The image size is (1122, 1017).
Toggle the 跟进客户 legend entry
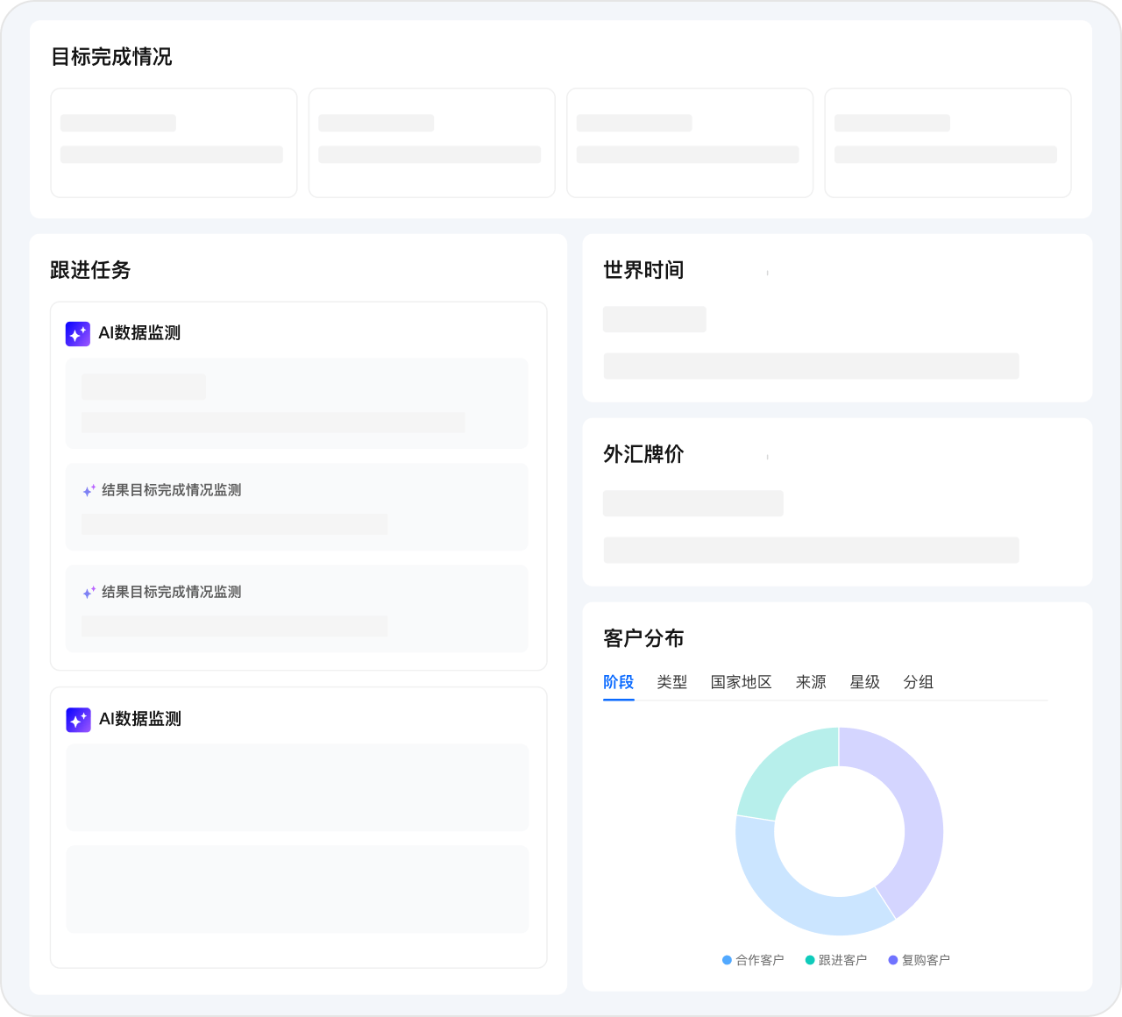[838, 960]
